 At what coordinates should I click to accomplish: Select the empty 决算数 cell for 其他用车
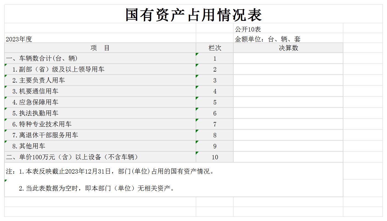[x=288, y=146]
